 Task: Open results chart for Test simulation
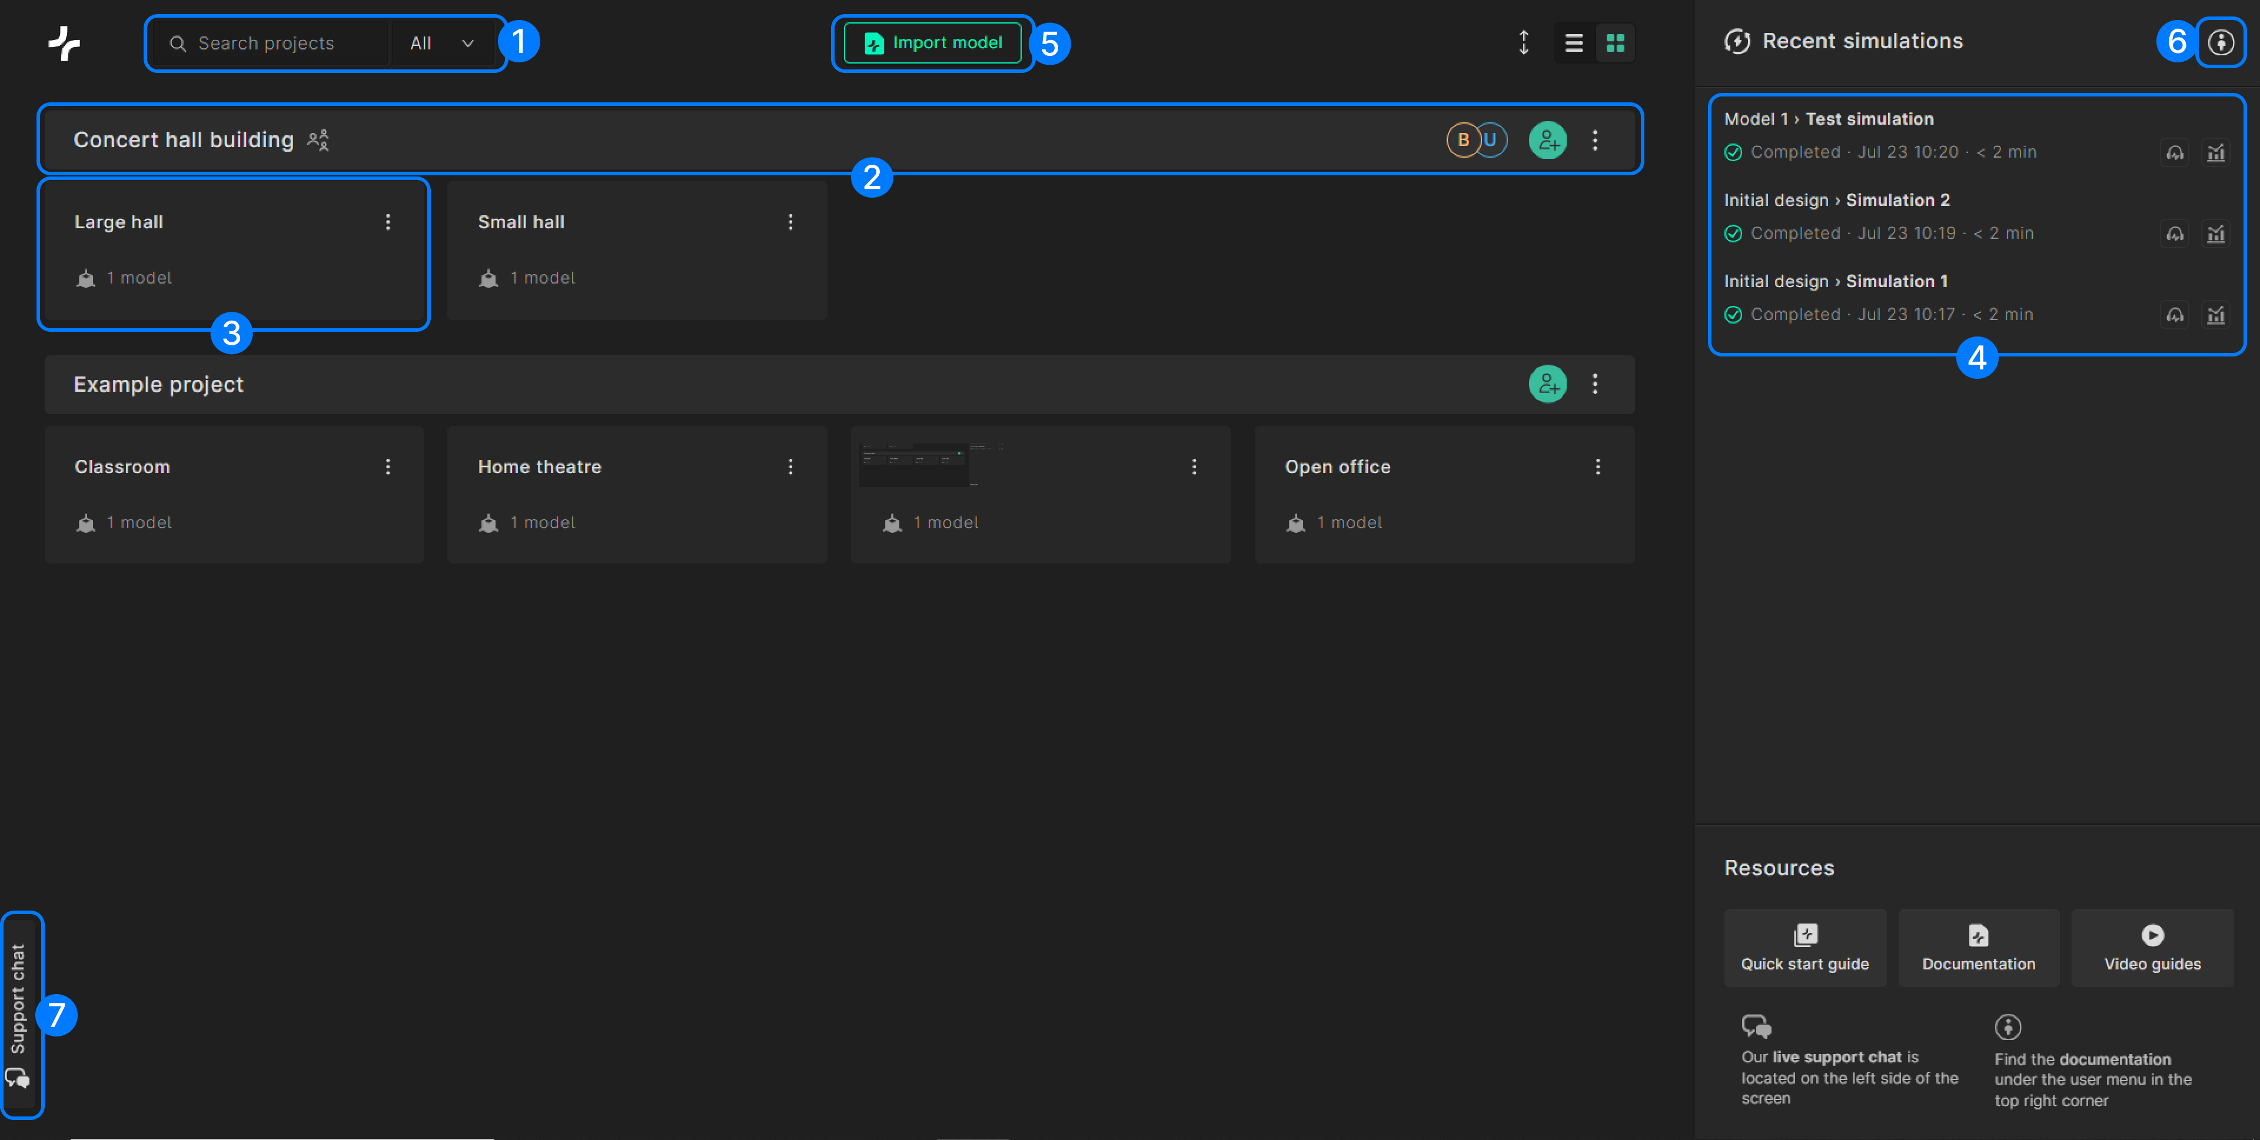(x=2216, y=152)
